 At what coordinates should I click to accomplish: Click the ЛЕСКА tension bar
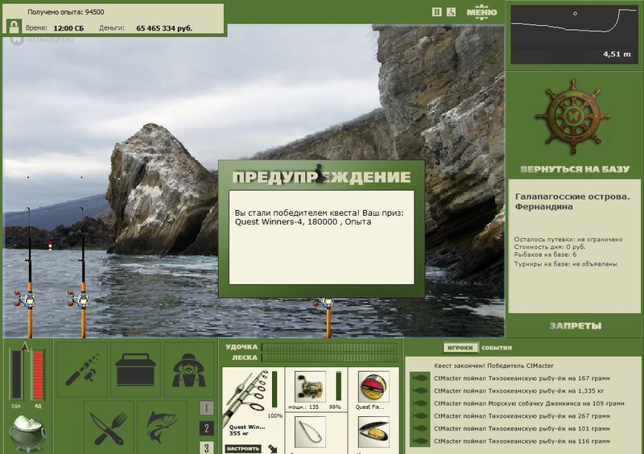point(330,358)
